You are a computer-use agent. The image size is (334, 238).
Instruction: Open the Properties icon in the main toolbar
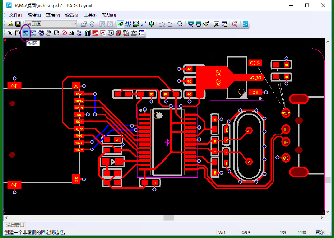(84, 24)
